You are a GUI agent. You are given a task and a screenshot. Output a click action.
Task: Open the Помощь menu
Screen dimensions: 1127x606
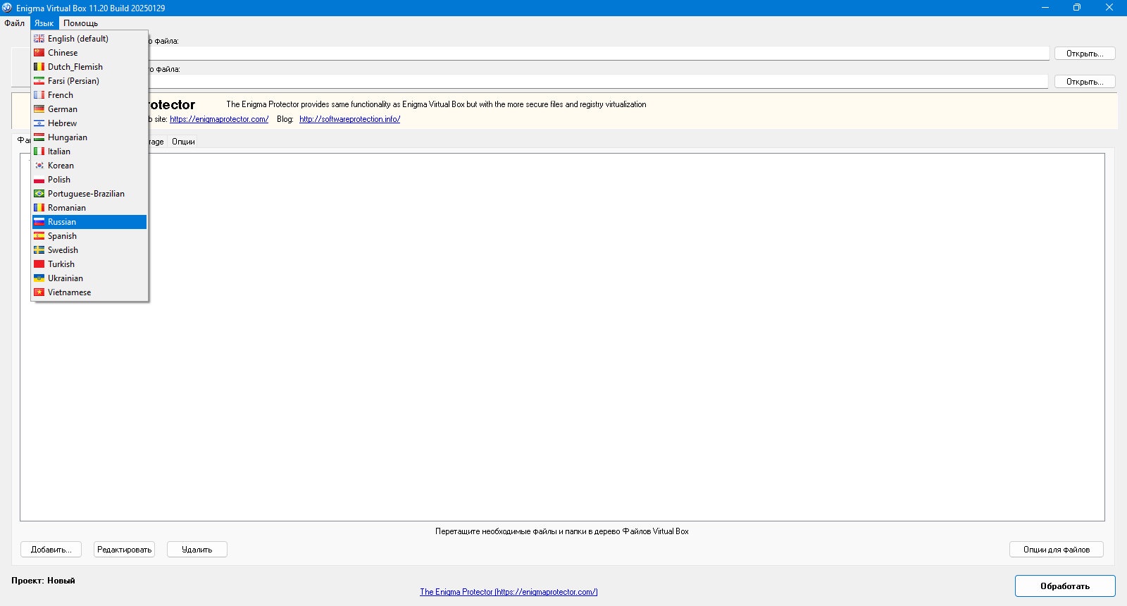pos(80,23)
